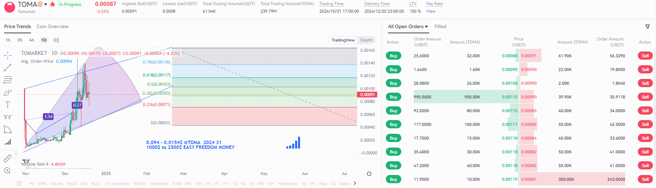Toggle the EMA indicator

[x=42, y=184]
